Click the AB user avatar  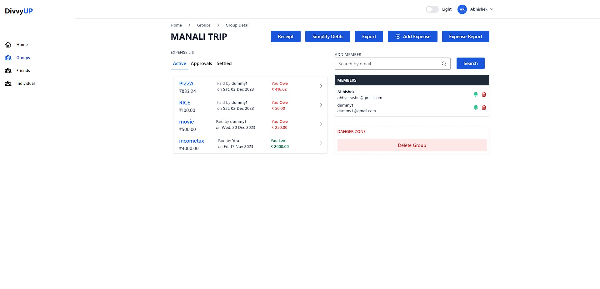click(462, 9)
